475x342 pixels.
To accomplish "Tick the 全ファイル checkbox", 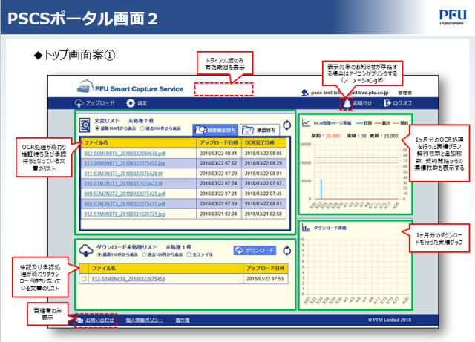I will (189, 254).
